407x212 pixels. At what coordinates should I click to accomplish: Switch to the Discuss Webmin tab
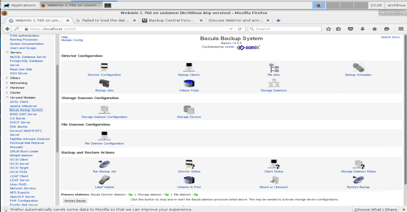(x=239, y=20)
